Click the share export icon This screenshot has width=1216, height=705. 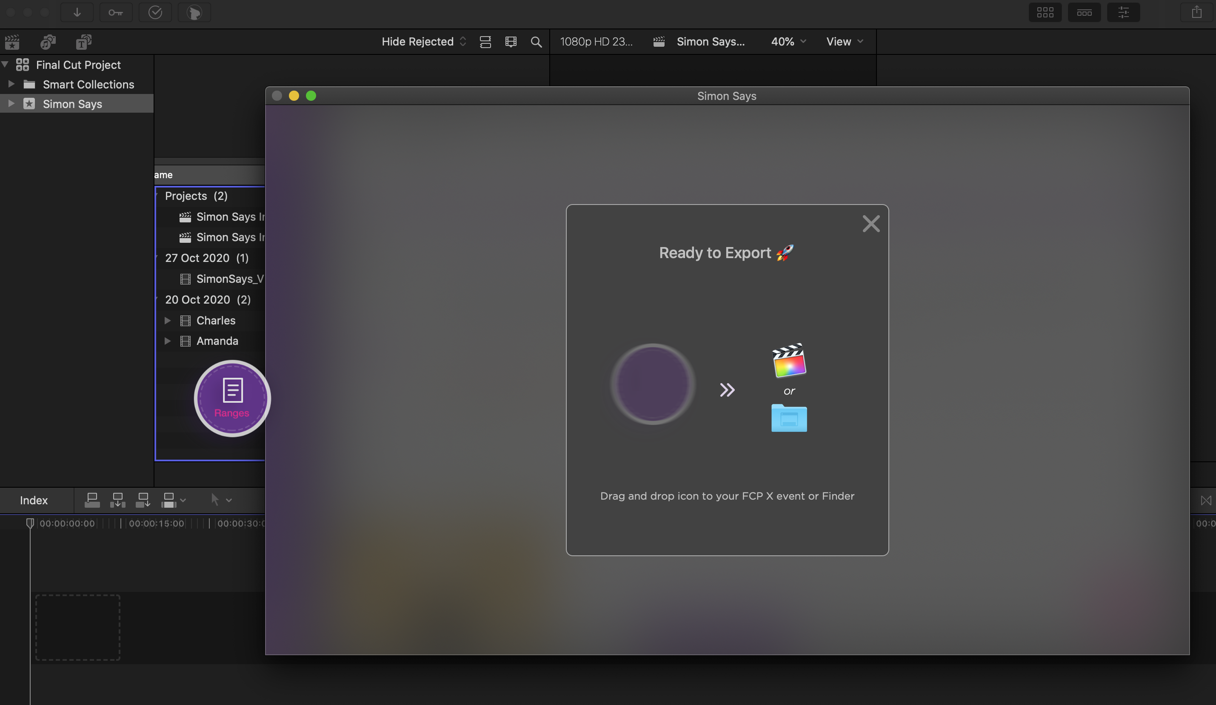[1196, 12]
